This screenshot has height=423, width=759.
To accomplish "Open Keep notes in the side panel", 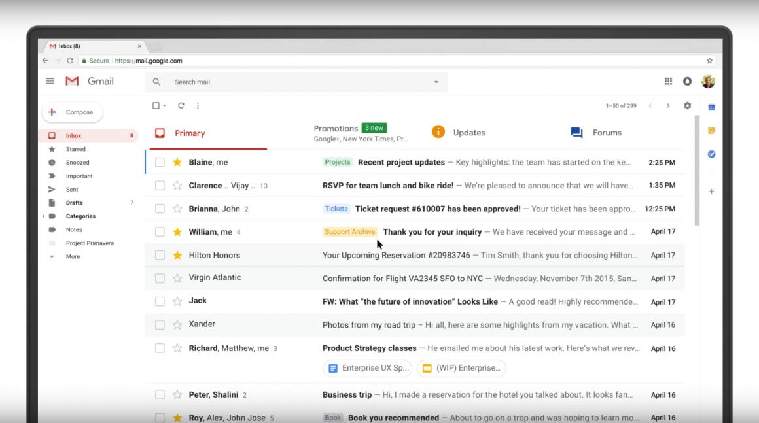I will click(712, 131).
